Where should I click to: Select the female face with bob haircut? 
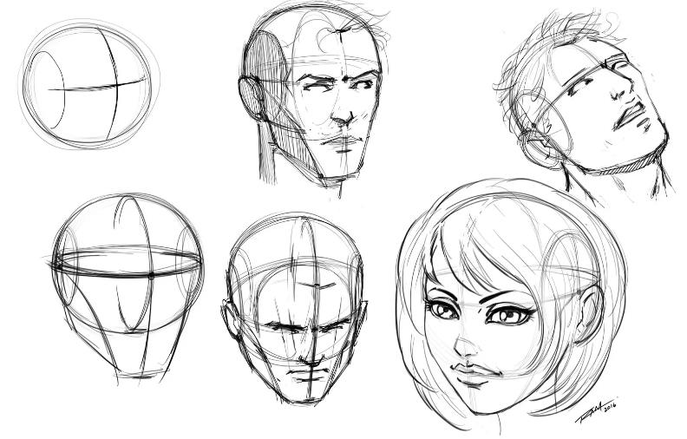[503, 304]
